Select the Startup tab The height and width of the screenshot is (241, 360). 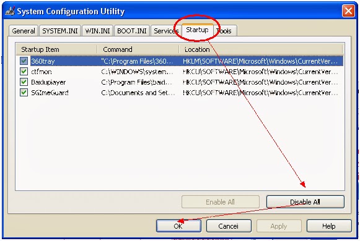tap(198, 30)
